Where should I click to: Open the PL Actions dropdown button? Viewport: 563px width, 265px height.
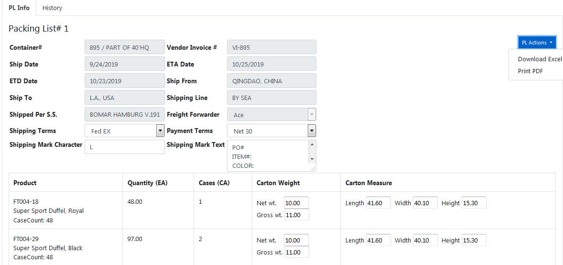click(537, 43)
